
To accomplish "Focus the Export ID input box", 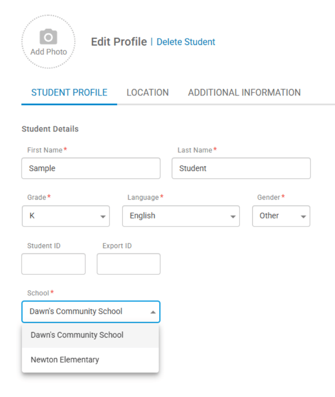I will pos(128,264).
